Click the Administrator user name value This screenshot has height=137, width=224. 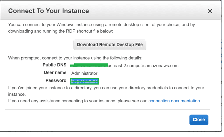pos(84,73)
